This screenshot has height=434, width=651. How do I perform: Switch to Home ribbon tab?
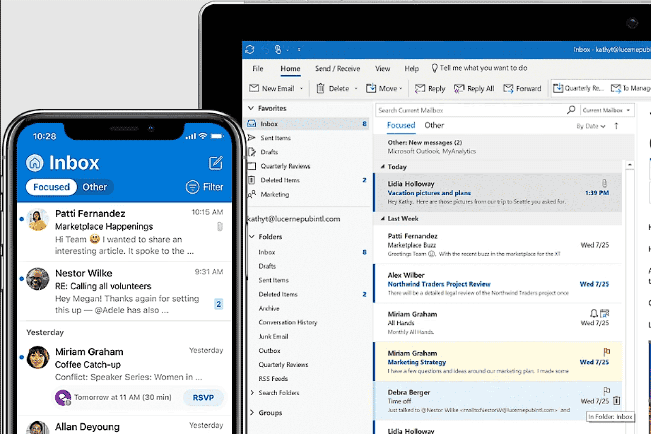(x=290, y=68)
